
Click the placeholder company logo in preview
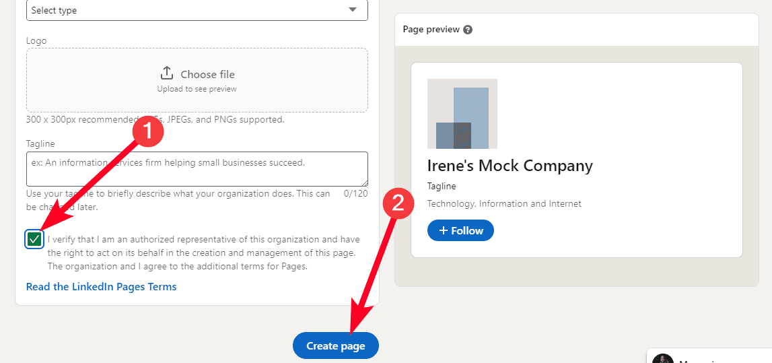click(x=462, y=114)
